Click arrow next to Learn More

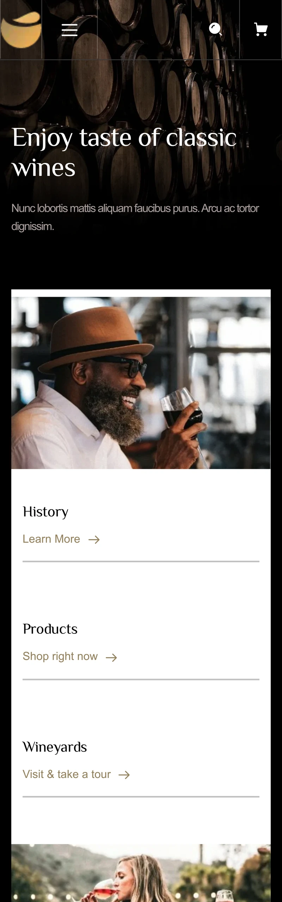94,539
